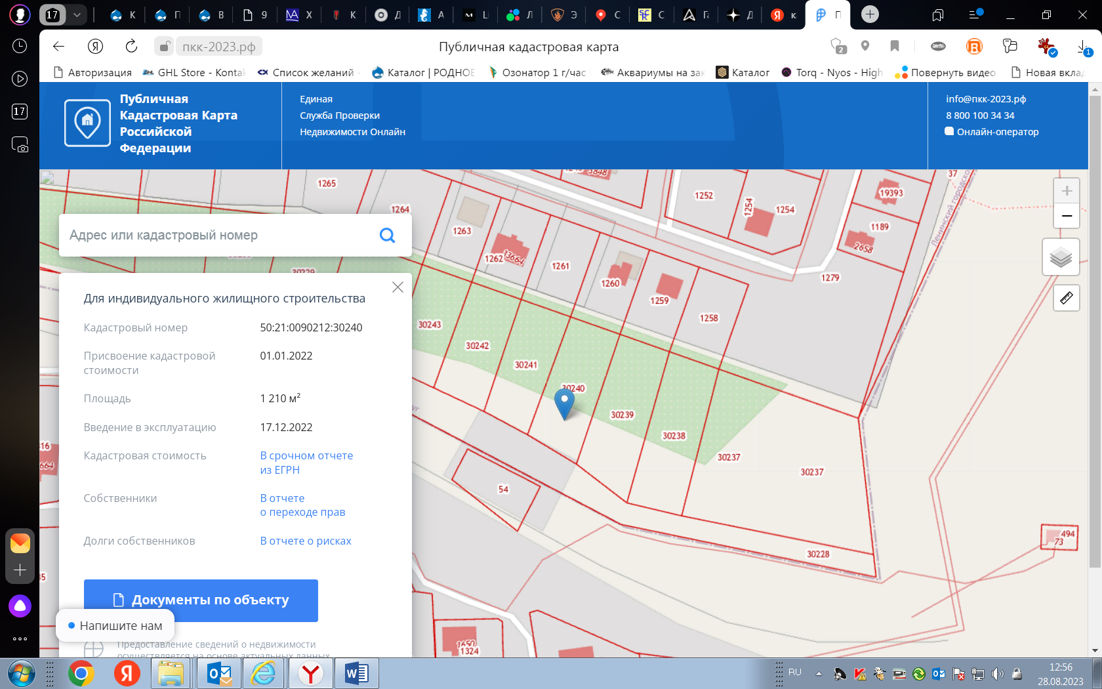Expand the tab group dropdown arrow
Image resolution: width=1102 pixels, height=689 pixels.
point(77,14)
